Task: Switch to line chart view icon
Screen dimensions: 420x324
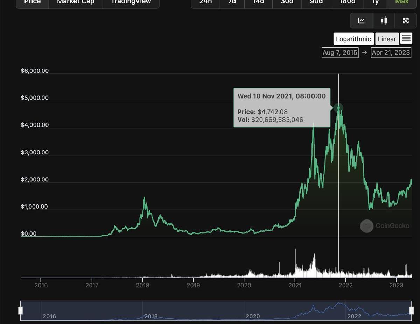Action: pyautogui.click(x=362, y=21)
